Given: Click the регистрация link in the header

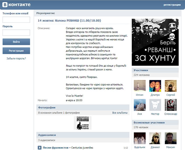Looking at the screenshot, I should tap(172, 5).
